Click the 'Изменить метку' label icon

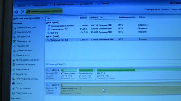point(14,56)
